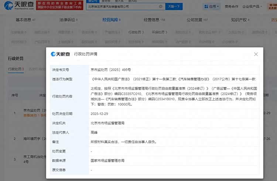The width and height of the screenshot is (277, 181).
Task: Go to the 公司发展 tab
Action: click(x=197, y=20)
